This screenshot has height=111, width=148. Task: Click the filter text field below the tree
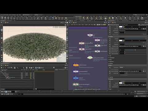coord(19,89)
